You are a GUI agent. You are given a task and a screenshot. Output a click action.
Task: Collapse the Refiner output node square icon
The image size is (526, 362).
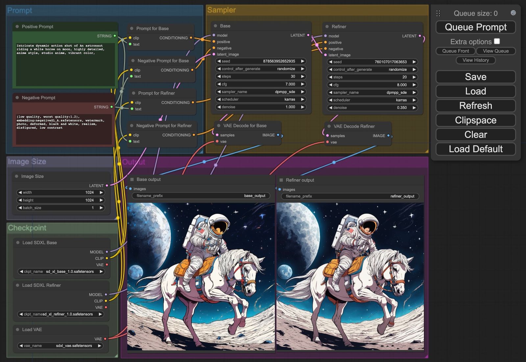pyautogui.click(x=281, y=180)
